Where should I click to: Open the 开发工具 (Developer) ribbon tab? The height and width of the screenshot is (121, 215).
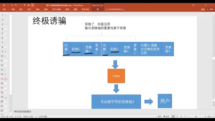pyautogui.click(x=85, y=9)
